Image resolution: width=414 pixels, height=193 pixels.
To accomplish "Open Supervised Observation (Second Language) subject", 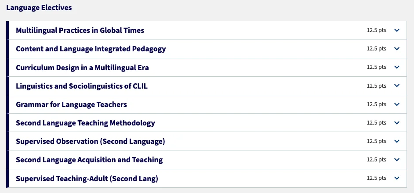I will [x=90, y=141].
